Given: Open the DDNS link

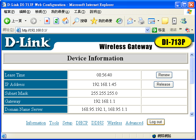Looking at the screenshot, I should (x=97, y=123).
